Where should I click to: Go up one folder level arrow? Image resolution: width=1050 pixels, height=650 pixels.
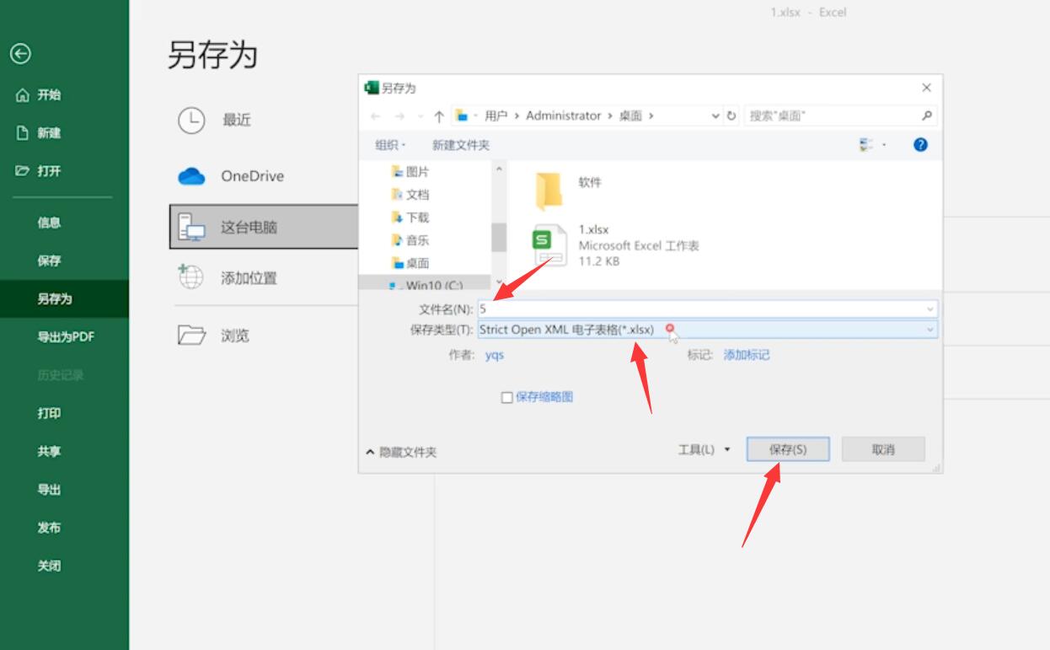tap(439, 116)
